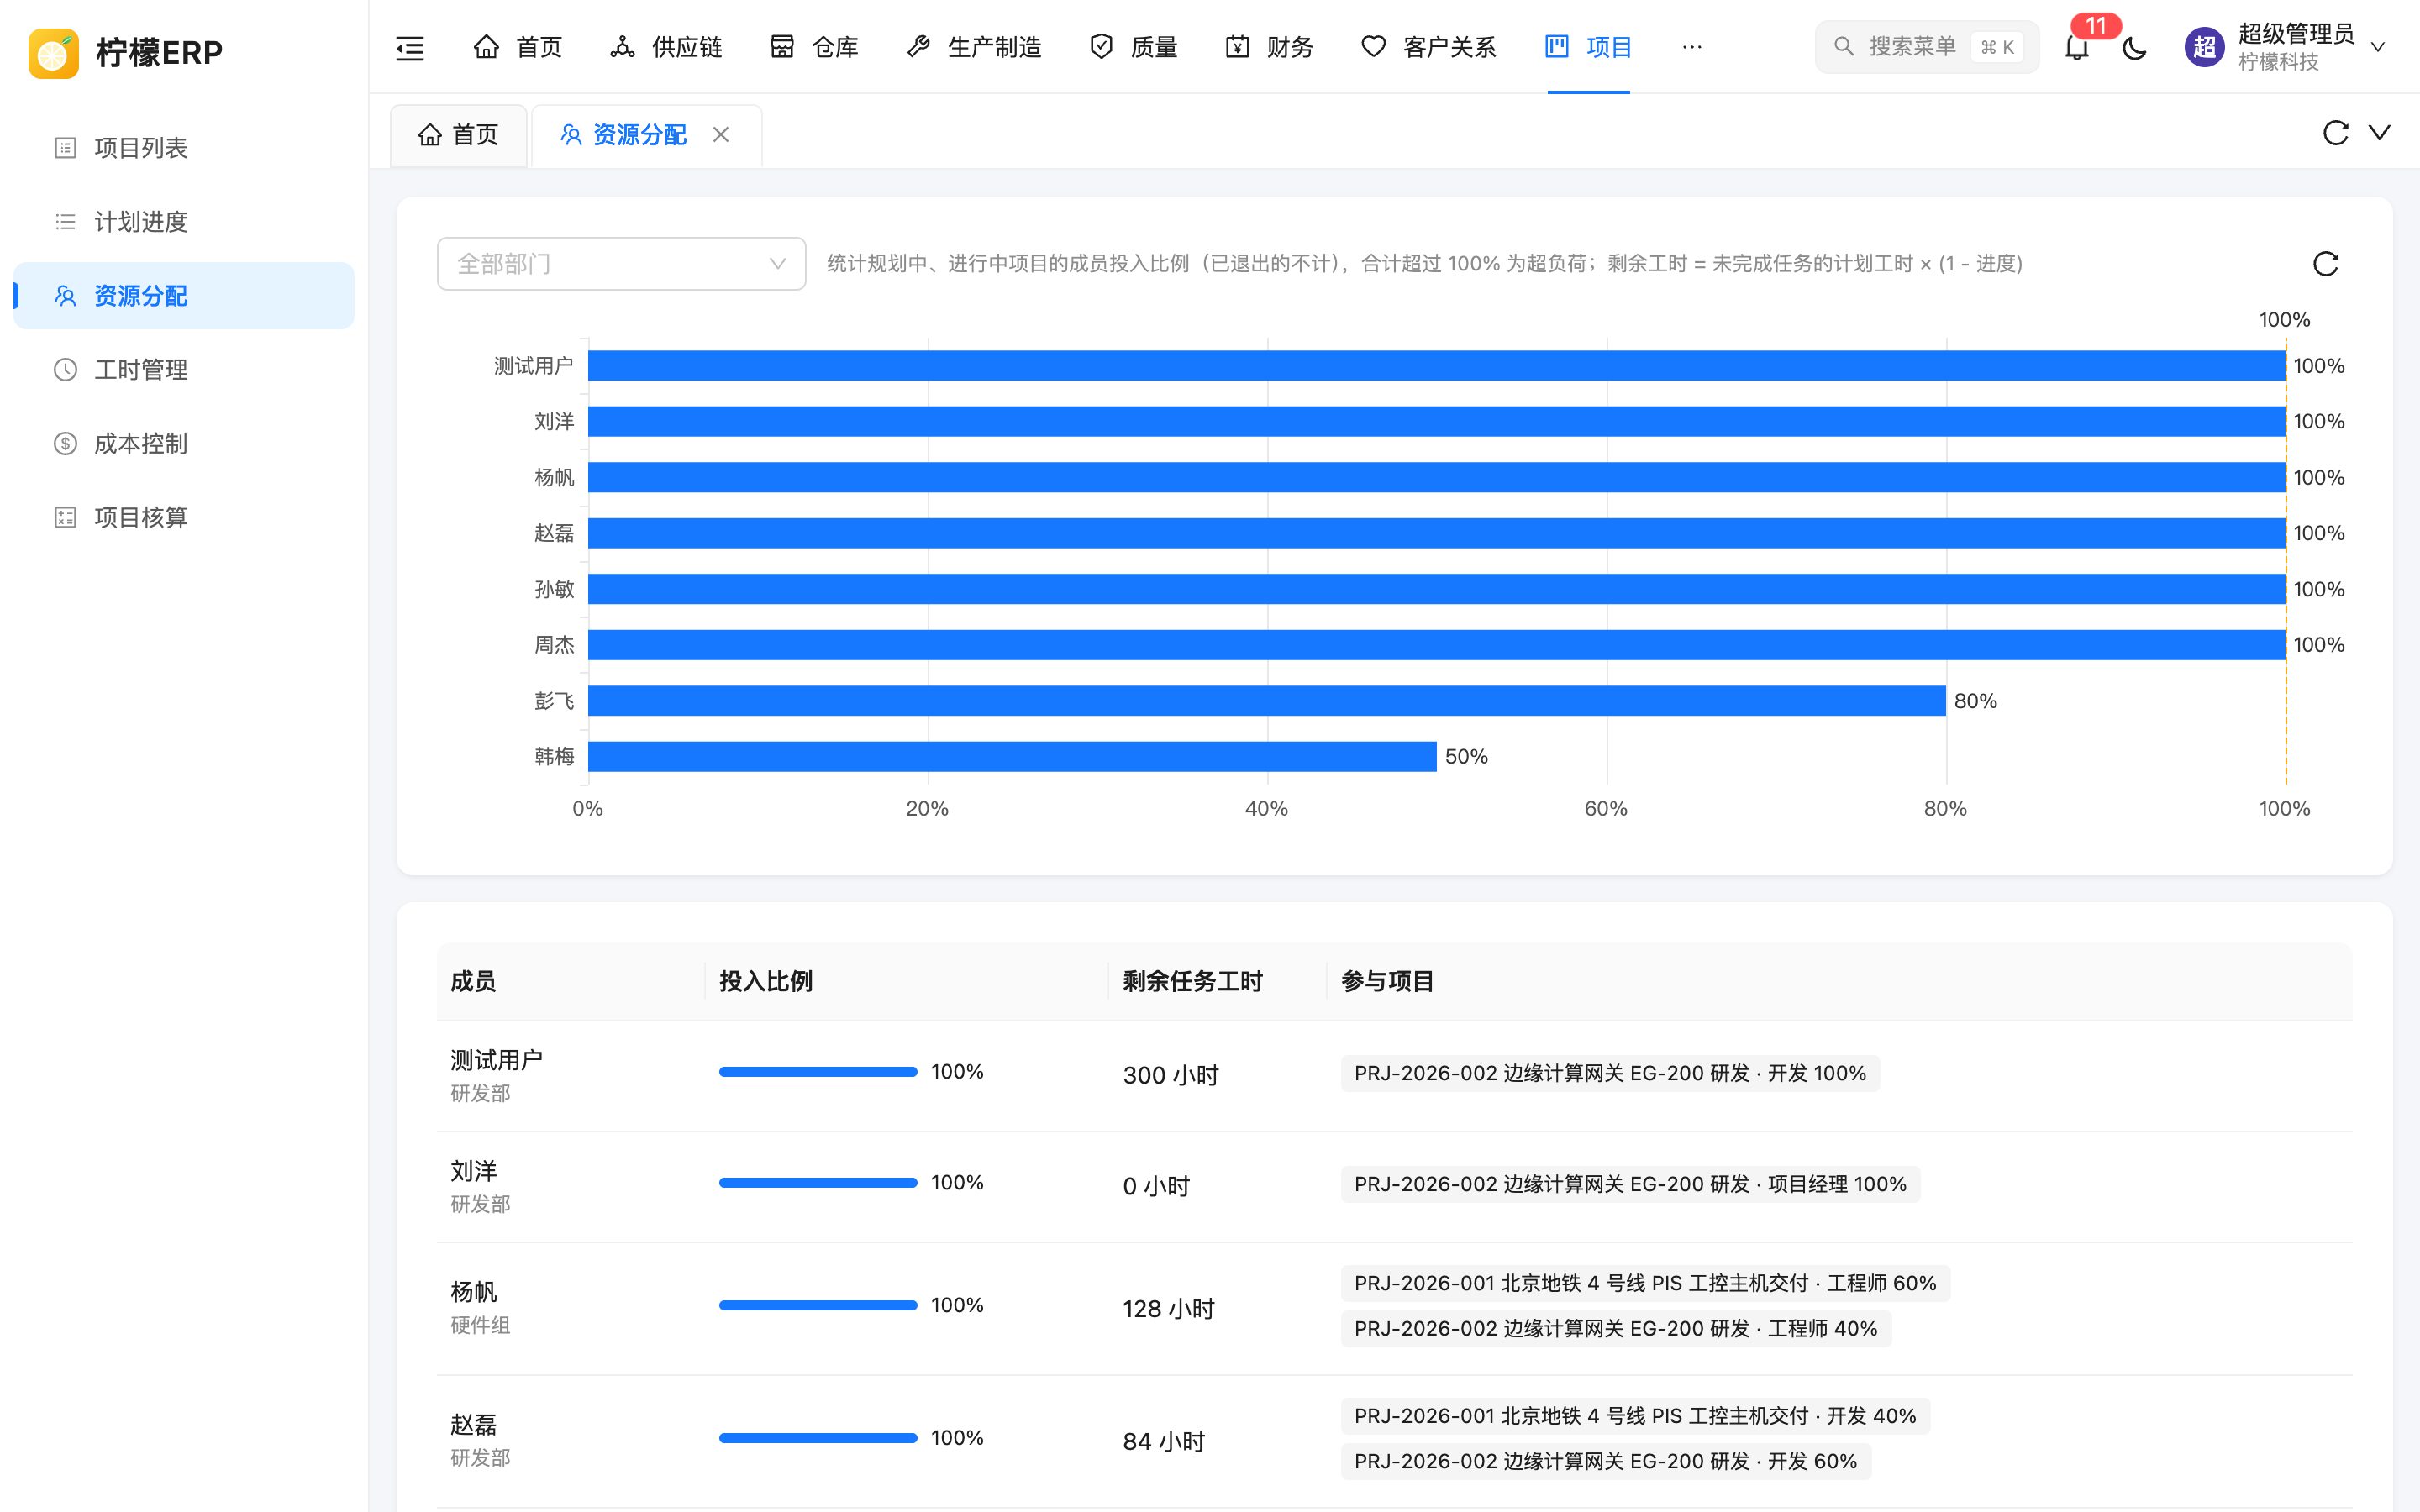The width and height of the screenshot is (2420, 1512).
Task: Click the 搜索菜单 search field
Action: pos(1926,47)
